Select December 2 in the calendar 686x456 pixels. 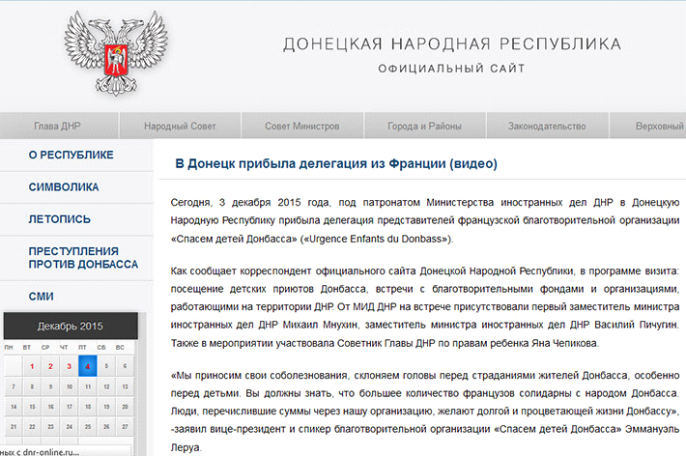tap(49, 366)
